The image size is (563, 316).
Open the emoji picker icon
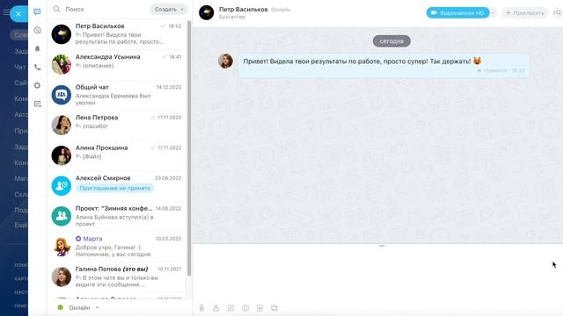click(245, 308)
